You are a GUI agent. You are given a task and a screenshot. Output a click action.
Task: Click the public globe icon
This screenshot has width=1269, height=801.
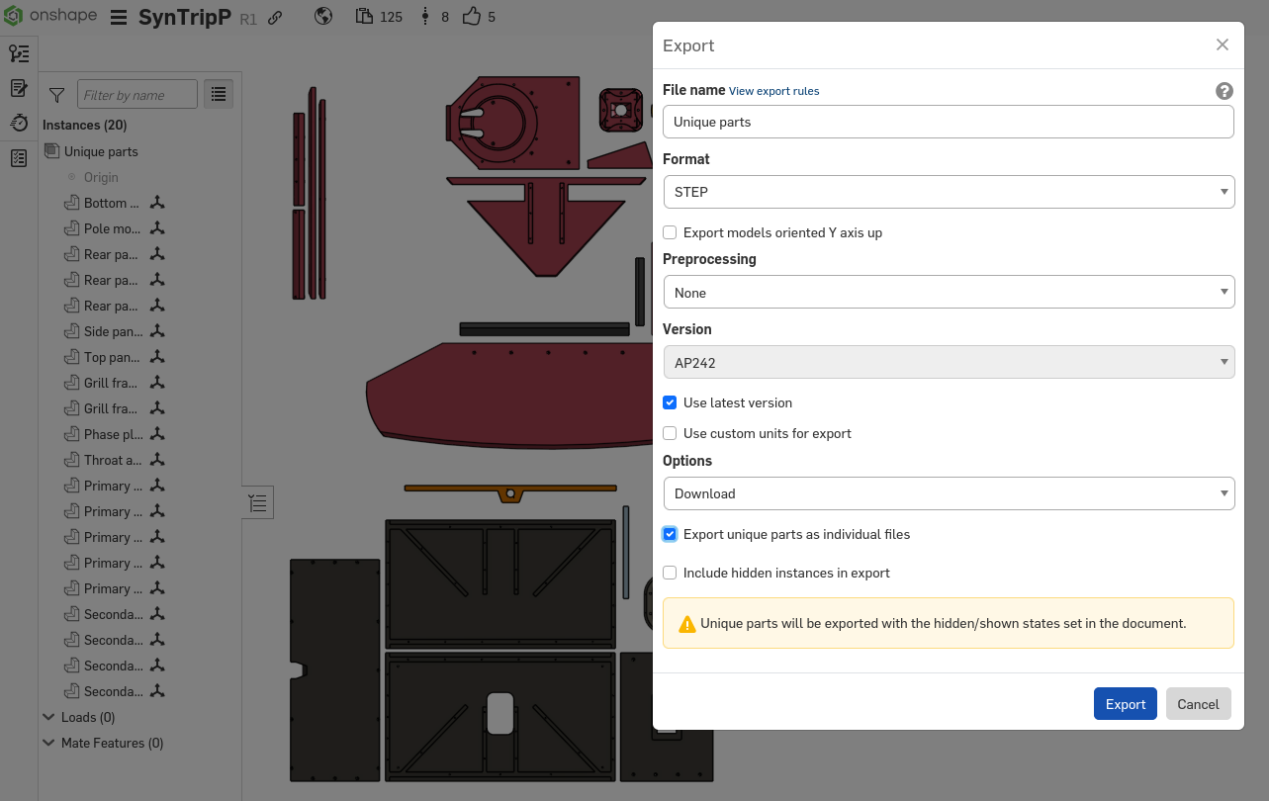pyautogui.click(x=323, y=17)
